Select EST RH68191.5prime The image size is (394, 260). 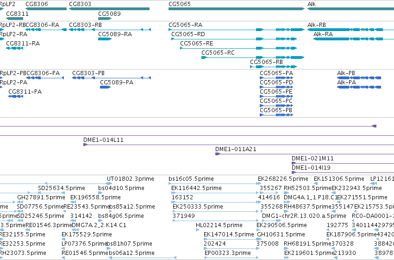pyautogui.click(x=307, y=244)
